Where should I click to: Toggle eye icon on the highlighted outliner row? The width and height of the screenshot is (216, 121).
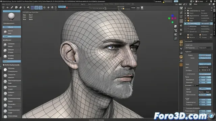coord(185,24)
